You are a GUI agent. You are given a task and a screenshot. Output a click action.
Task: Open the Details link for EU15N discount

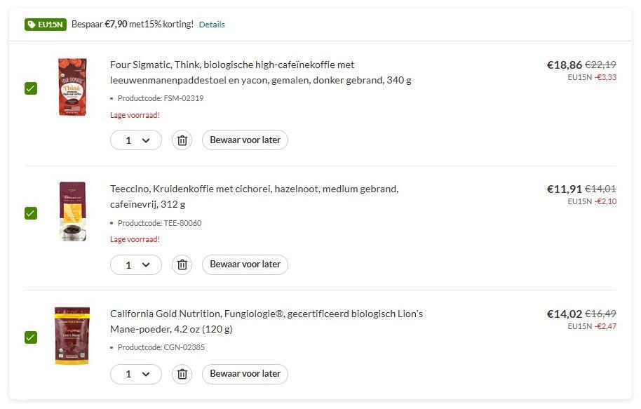(x=212, y=25)
